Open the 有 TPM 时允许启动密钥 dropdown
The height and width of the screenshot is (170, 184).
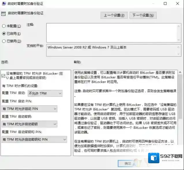pyautogui.click(x=29, y=124)
